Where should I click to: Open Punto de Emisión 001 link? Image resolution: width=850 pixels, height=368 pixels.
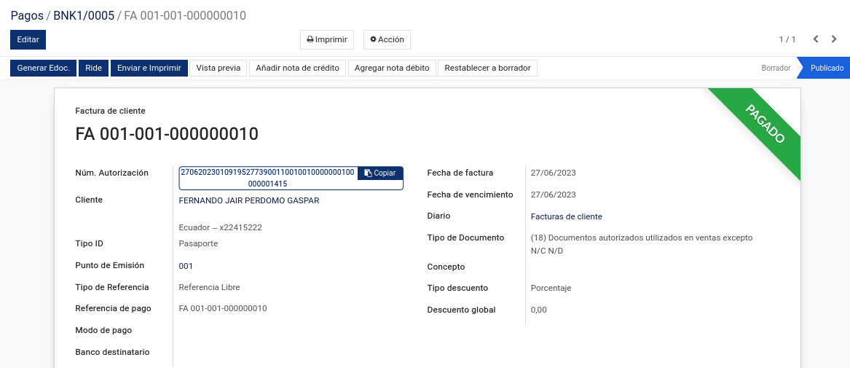coord(186,266)
